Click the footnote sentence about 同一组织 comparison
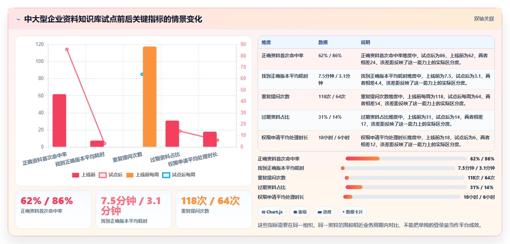The height and width of the screenshot is (244, 510). (x=370, y=225)
